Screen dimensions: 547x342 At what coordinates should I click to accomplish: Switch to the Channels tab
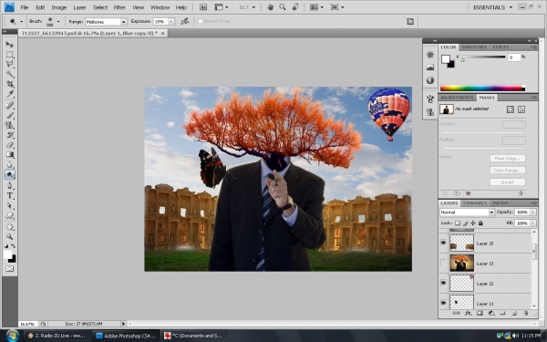[475, 202]
